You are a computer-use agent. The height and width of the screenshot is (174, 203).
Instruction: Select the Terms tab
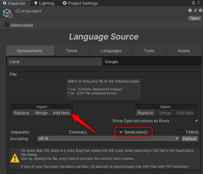tap(71, 51)
